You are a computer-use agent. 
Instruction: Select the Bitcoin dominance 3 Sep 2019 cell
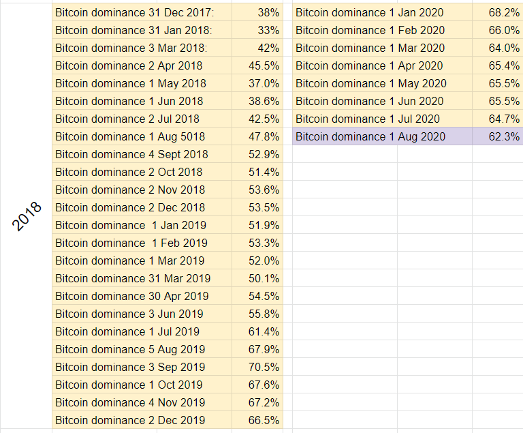pyautogui.click(x=142, y=367)
